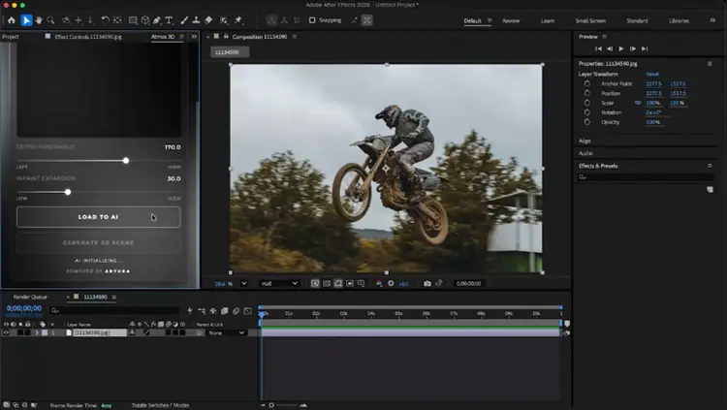Image resolution: width=727 pixels, height=410 pixels.
Task: Select the Rotation tool
Action: 106,20
